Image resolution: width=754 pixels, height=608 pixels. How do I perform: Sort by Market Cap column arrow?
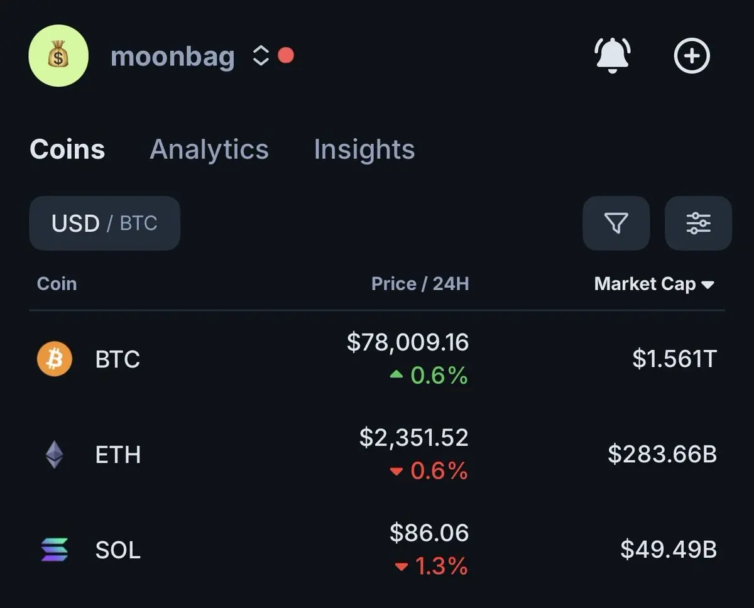pyautogui.click(x=708, y=285)
